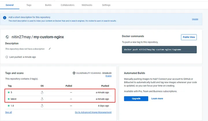Switch to the Tags tab
208x121 pixels.
(x=29, y=5)
